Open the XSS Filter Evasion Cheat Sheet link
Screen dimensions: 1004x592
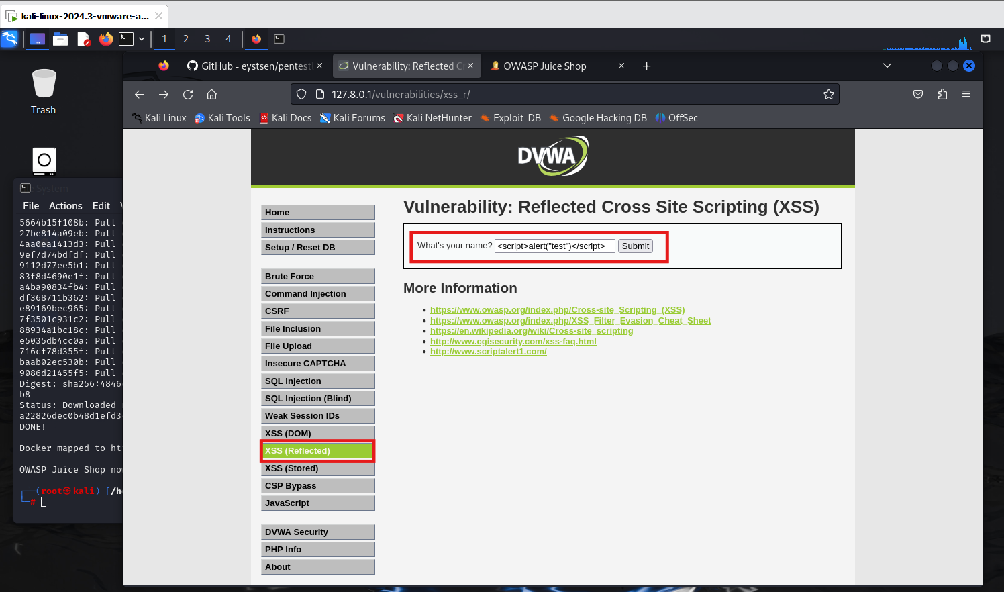click(570, 321)
